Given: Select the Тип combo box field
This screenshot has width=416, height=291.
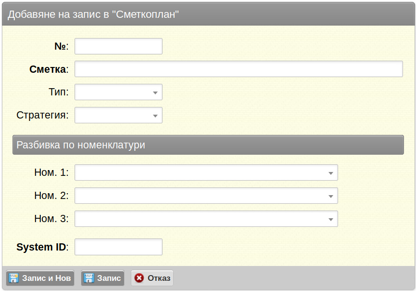Looking at the screenshot, I should tap(119, 92).
